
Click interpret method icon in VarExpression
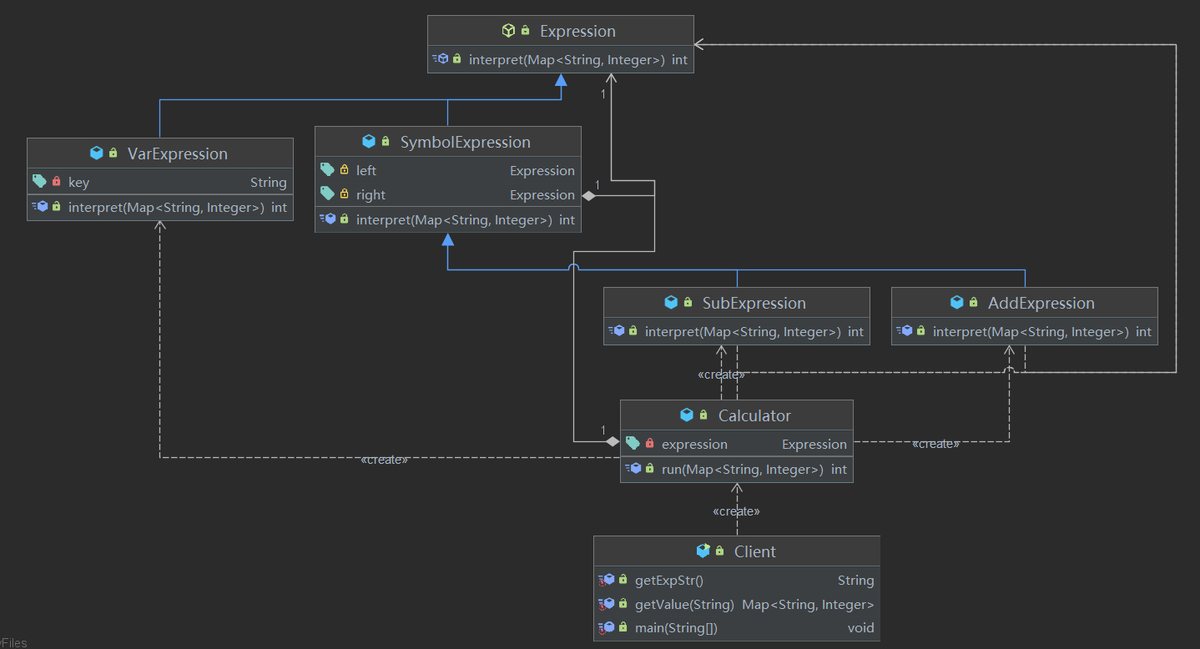tap(39, 206)
